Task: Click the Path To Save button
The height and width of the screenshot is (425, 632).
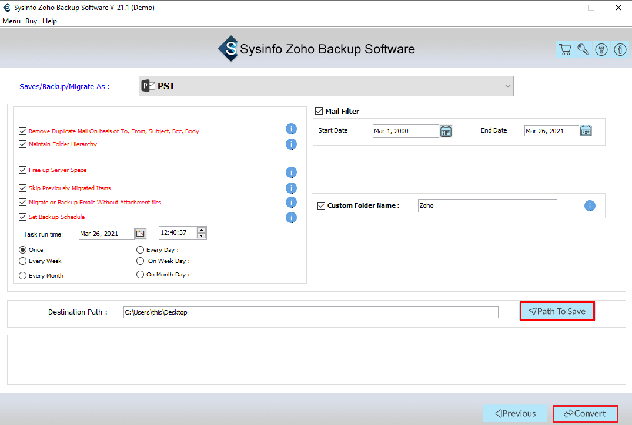Action: coord(557,311)
